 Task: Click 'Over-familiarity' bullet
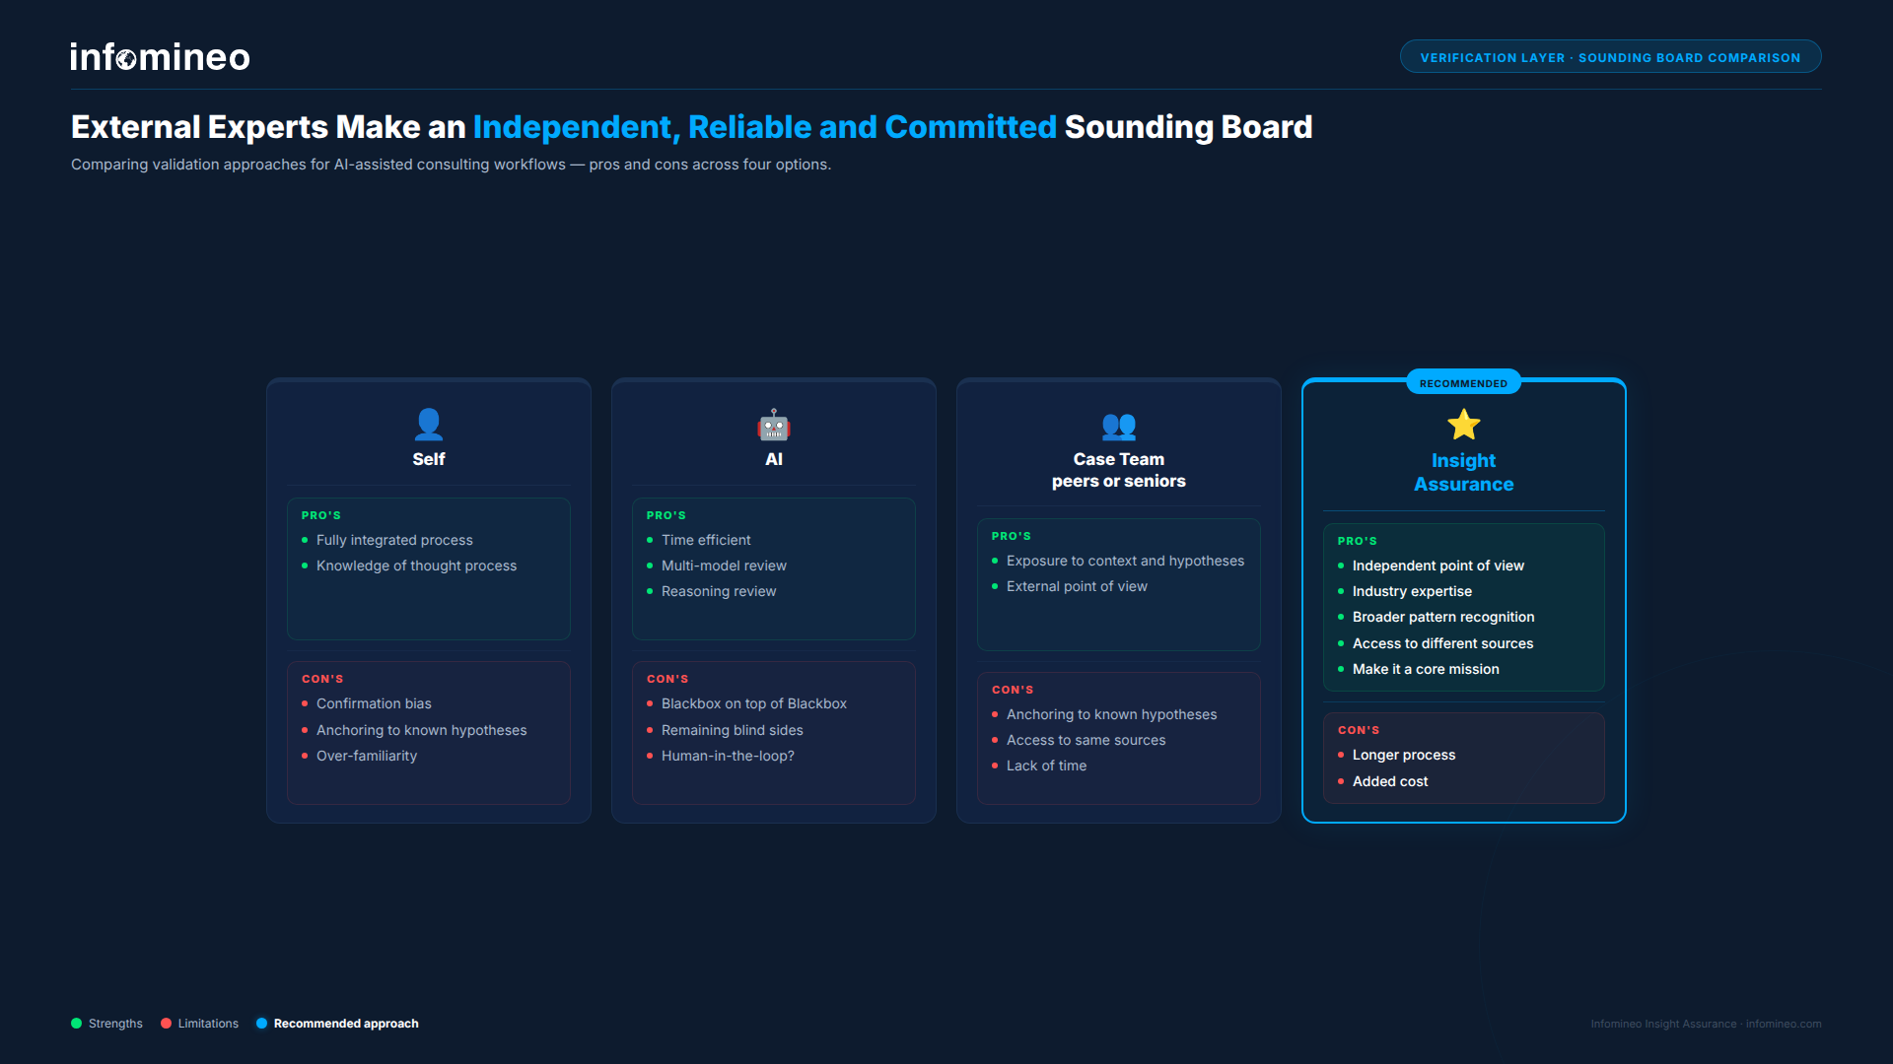click(x=367, y=756)
